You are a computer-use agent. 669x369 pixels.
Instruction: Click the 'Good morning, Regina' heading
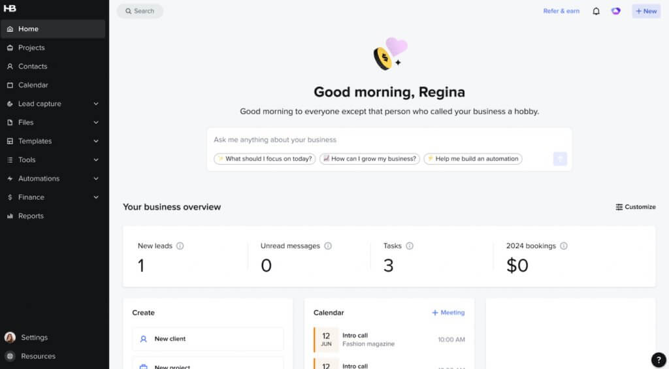[x=389, y=92]
